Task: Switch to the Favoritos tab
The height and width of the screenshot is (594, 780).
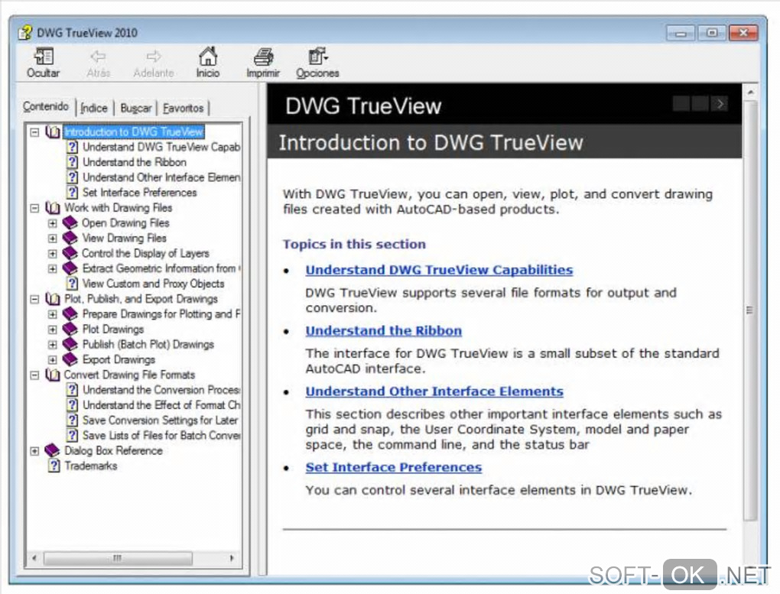Action: coord(183,108)
